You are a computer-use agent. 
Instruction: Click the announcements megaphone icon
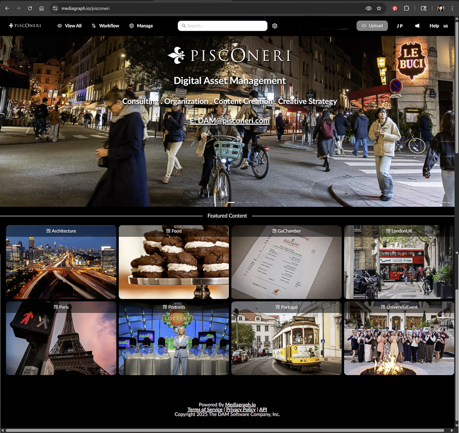[x=417, y=26]
